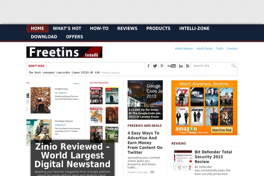Follow the Tools link
The height and width of the screenshot is (176, 264).
(x=220, y=48)
